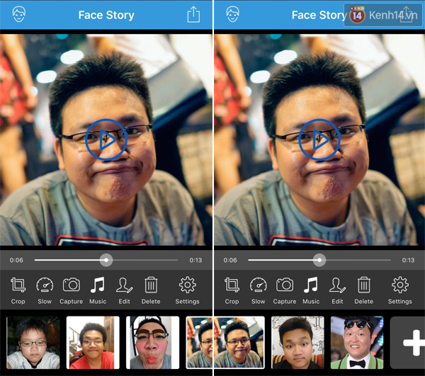Open Settings gear in left screen
Viewport: 425px width, 376px height.
tap(187, 290)
